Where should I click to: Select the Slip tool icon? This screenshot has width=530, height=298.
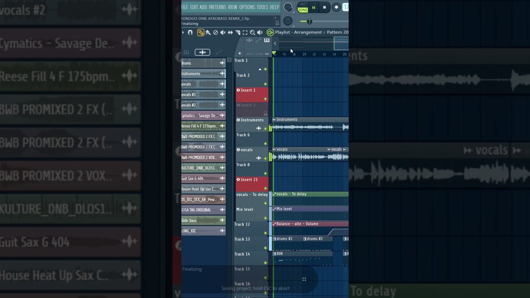pyautogui.click(x=230, y=32)
